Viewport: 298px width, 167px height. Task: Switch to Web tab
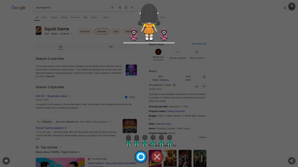(85, 17)
